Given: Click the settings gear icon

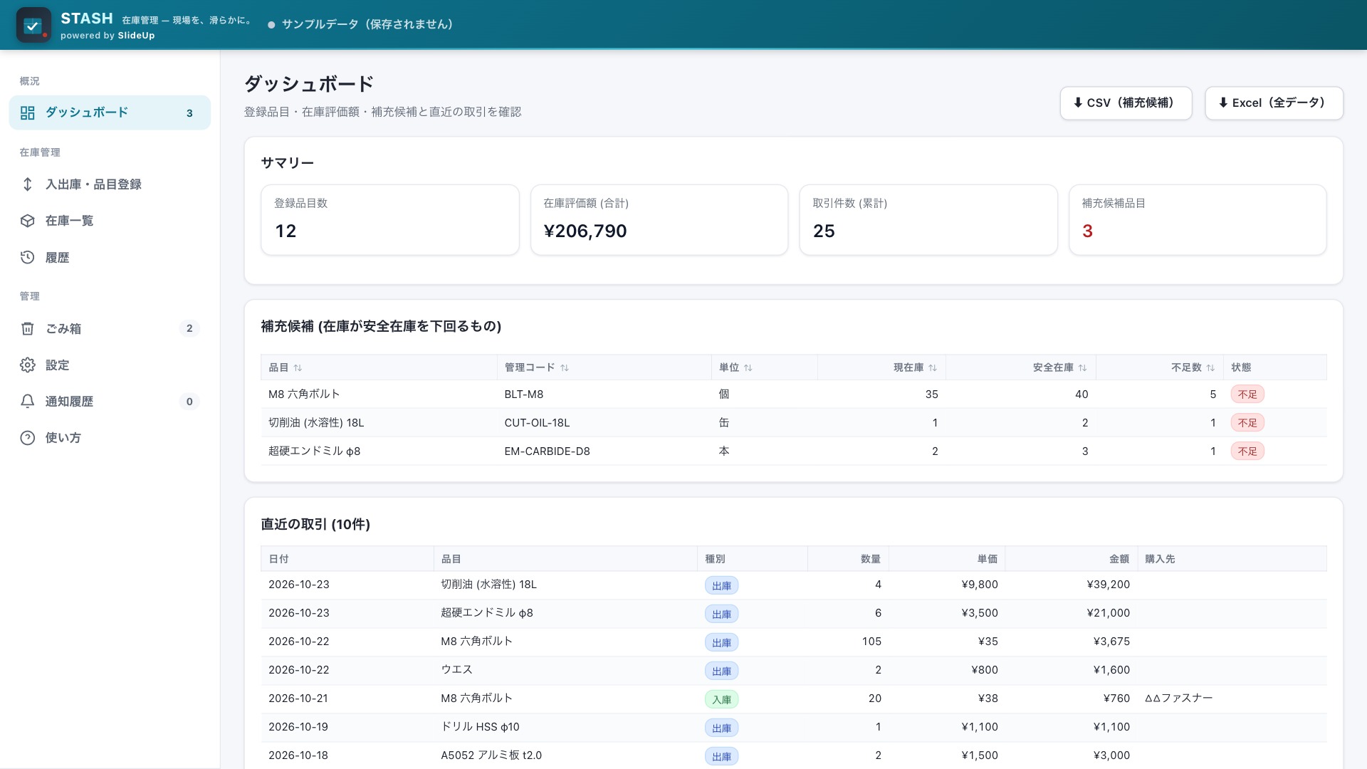Looking at the screenshot, I should [28, 365].
